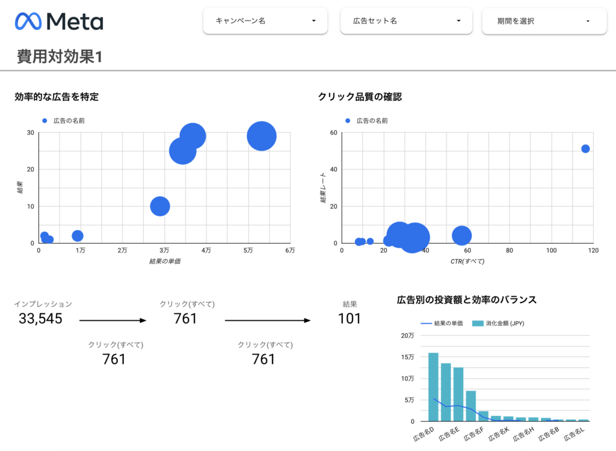Click the 費用対効果1 page title
This screenshot has height=451, width=616.
[60, 57]
